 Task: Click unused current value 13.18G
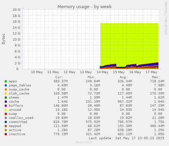(62, 110)
